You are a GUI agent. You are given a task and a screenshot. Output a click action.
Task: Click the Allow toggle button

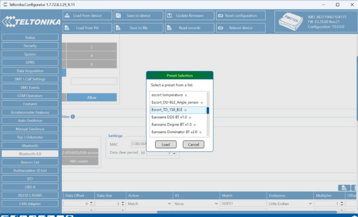[92, 98]
